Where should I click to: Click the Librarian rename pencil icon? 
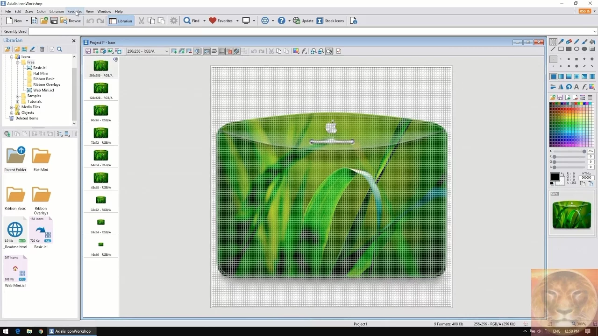(x=32, y=49)
